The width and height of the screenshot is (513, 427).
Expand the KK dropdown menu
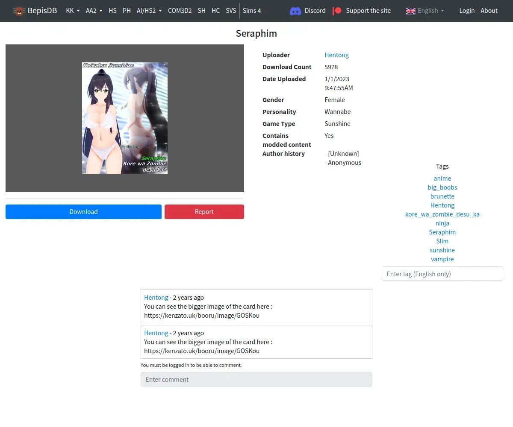point(73,11)
